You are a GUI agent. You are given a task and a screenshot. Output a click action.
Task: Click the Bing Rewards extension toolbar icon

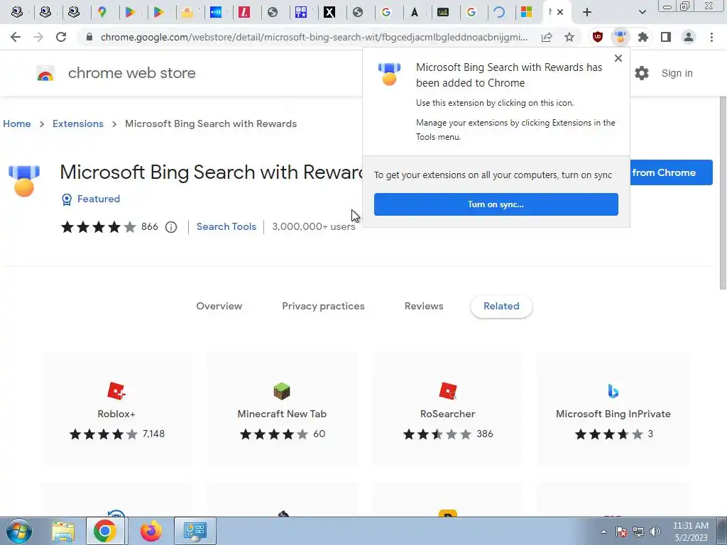tap(621, 37)
